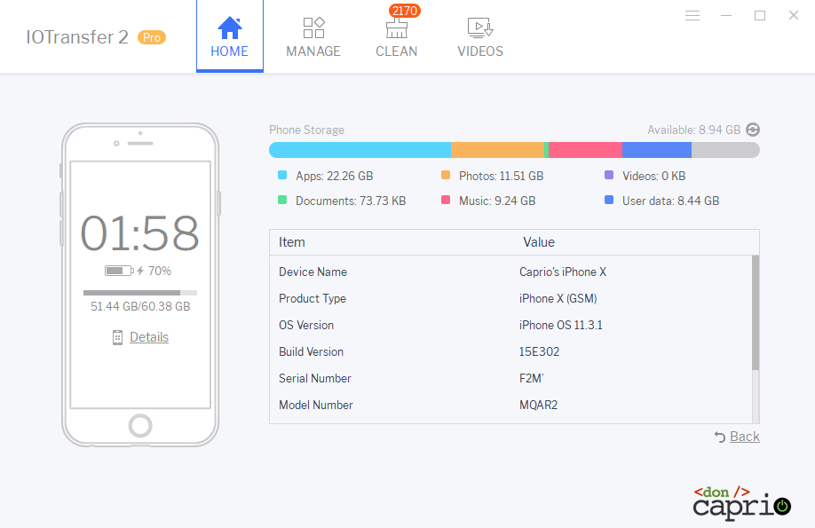815x528 pixels.
Task: Open the HOME tab
Action: [x=230, y=36]
